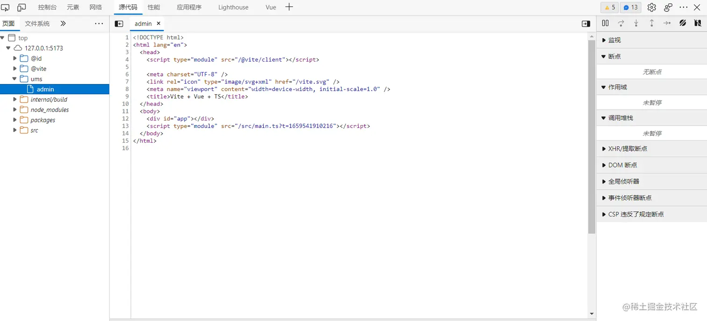Expand the @vite folder
Image resolution: width=707 pixels, height=321 pixels.
[15, 69]
